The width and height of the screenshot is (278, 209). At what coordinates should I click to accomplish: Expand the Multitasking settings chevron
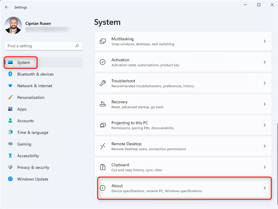[265, 41]
